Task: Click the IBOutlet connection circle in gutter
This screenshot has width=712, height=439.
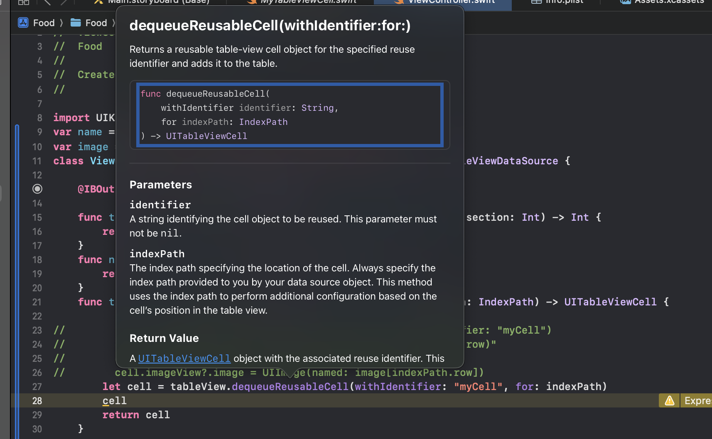Action: [x=37, y=189]
